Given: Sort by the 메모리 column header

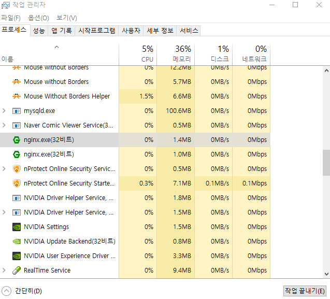Looking at the screenshot, I should point(176,55).
